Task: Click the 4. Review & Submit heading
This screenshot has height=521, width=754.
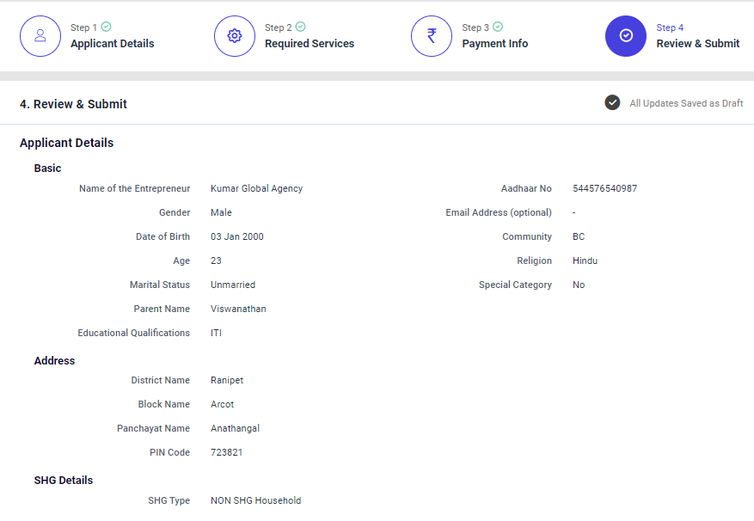Action: 73,104
